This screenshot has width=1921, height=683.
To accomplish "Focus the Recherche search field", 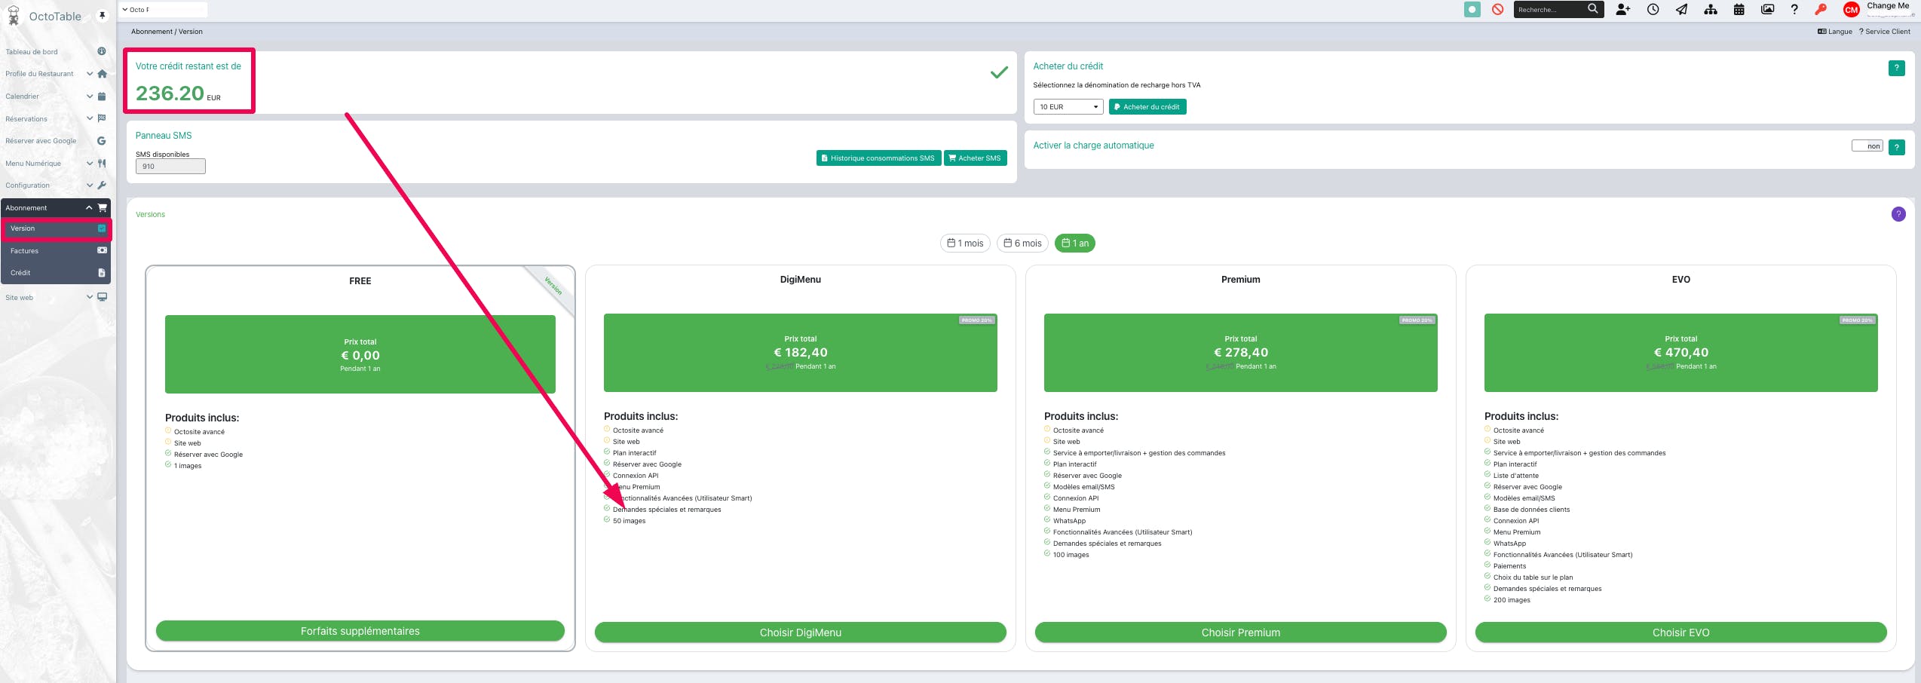I will 1549,9.
